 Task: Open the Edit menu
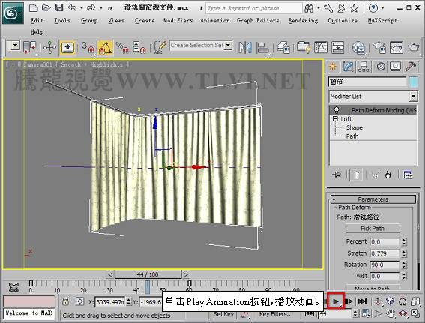pos(37,20)
